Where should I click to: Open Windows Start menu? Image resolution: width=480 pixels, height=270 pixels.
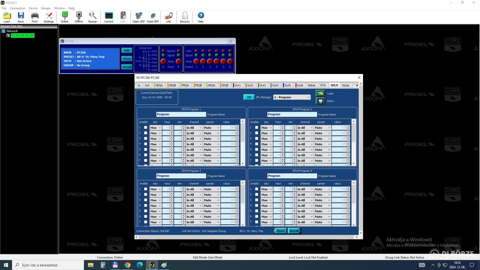point(6,265)
